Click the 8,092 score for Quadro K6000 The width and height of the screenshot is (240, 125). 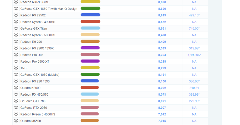click(x=162, y=88)
